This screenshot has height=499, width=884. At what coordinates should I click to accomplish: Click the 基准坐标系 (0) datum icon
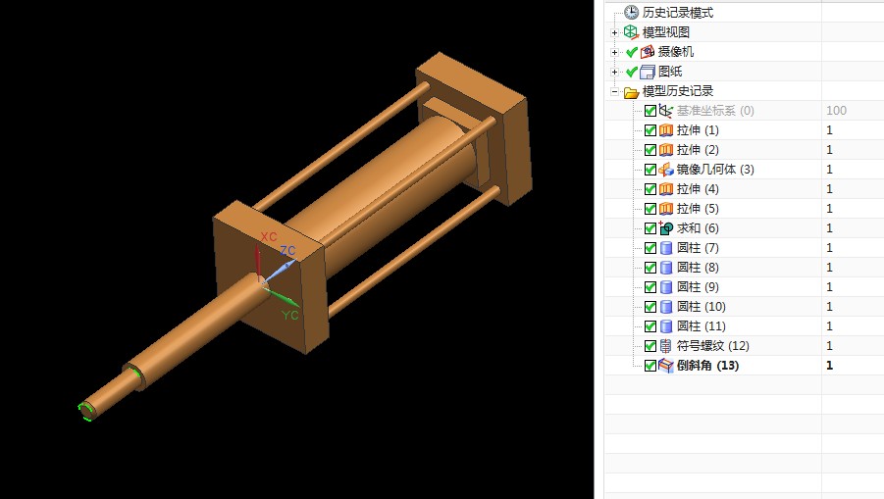(x=666, y=111)
